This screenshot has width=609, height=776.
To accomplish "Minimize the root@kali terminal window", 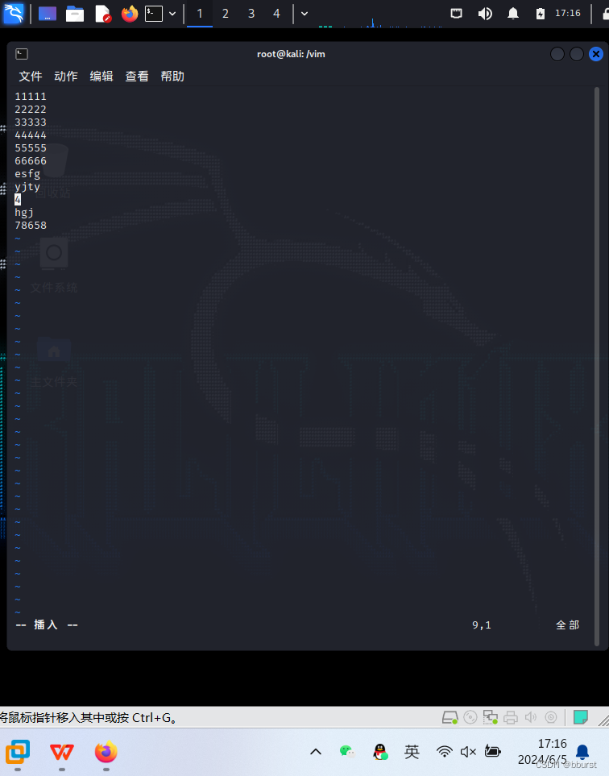I will (557, 54).
